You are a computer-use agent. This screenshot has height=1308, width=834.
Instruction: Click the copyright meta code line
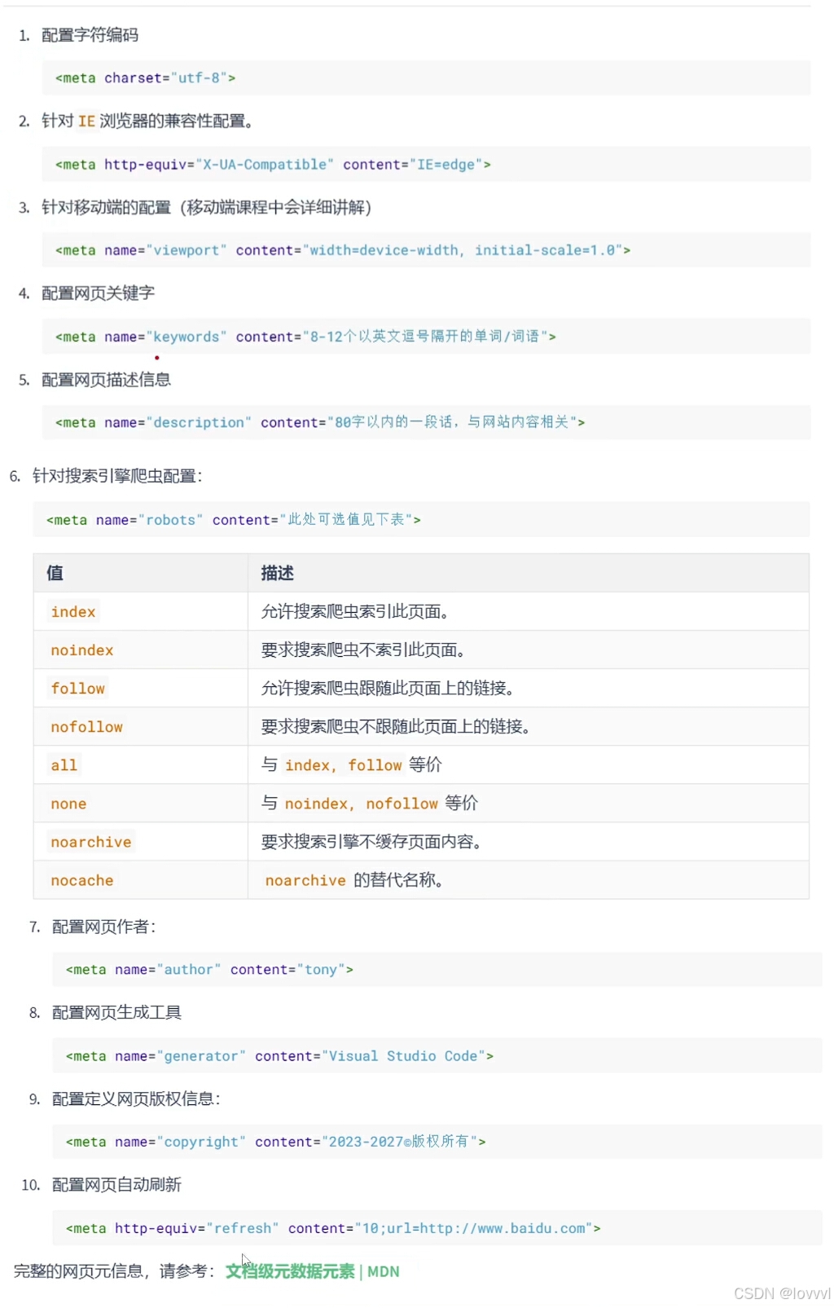tap(437, 1142)
